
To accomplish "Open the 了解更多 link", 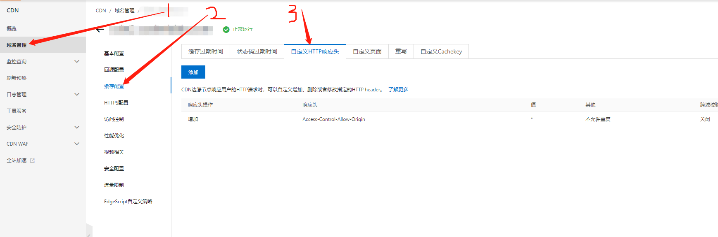I will [398, 89].
